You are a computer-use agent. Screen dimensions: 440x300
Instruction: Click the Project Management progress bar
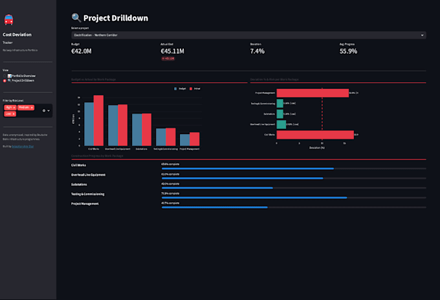pyautogui.click(x=294, y=207)
